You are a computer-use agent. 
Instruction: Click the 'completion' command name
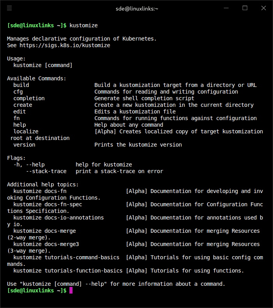[x=29, y=98]
